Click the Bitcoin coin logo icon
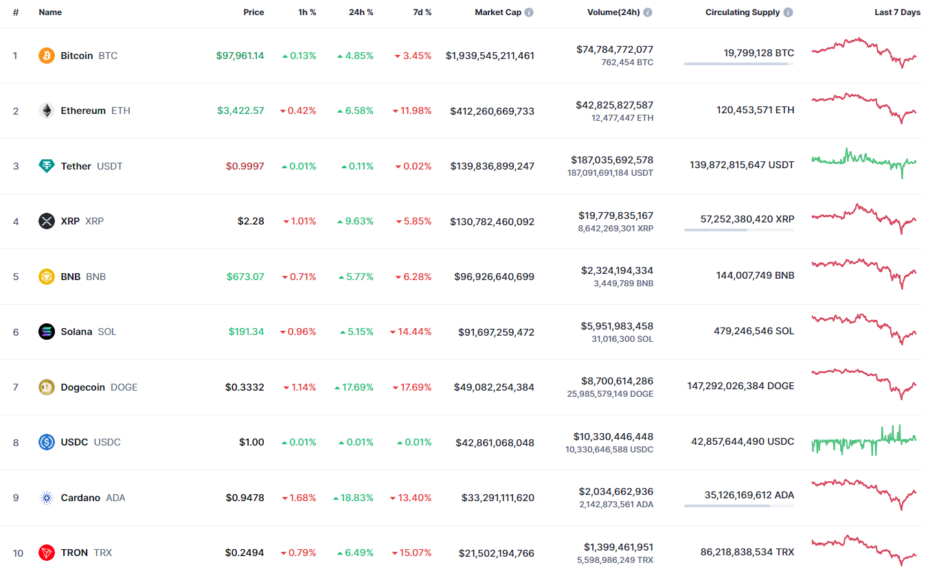This screenshot has height=578, width=928. [47, 56]
